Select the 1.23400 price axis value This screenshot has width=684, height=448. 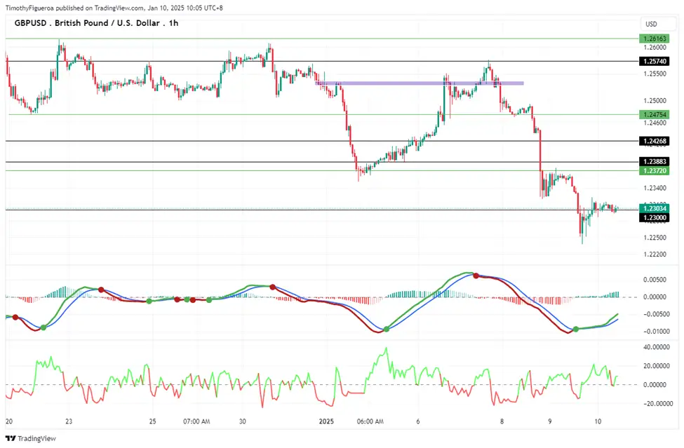tap(655, 189)
